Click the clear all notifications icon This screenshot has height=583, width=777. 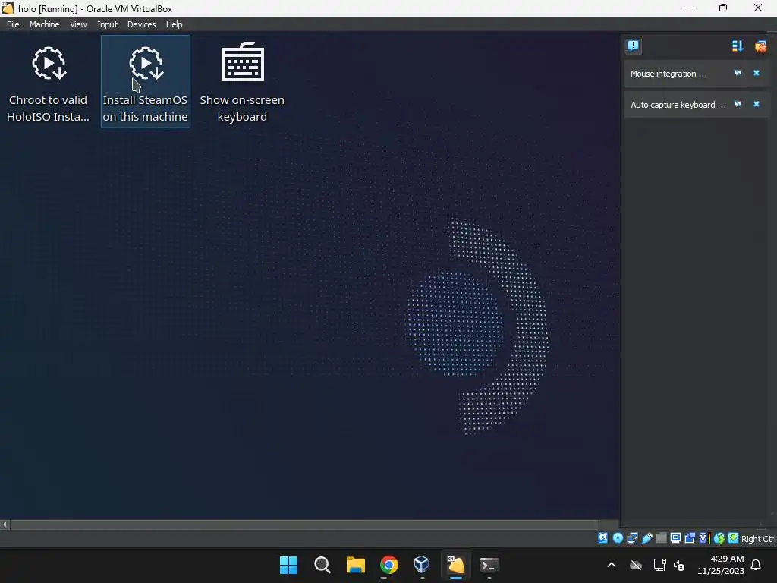pos(760,46)
